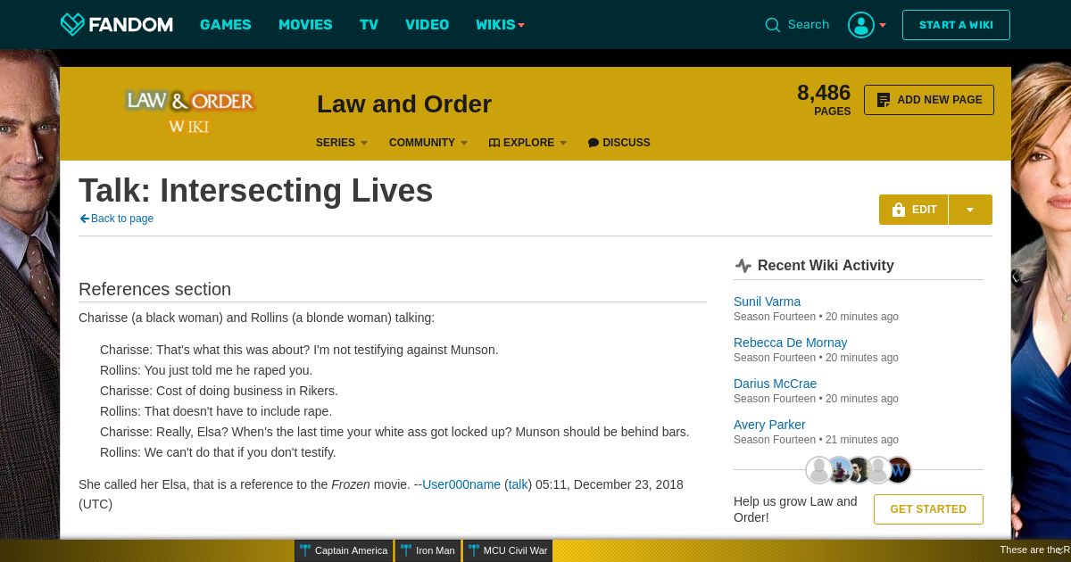1071x562 pixels.
Task: Click the Add New Page button
Action: (x=929, y=100)
